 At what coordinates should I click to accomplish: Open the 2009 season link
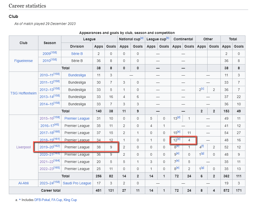pos(46,54)
